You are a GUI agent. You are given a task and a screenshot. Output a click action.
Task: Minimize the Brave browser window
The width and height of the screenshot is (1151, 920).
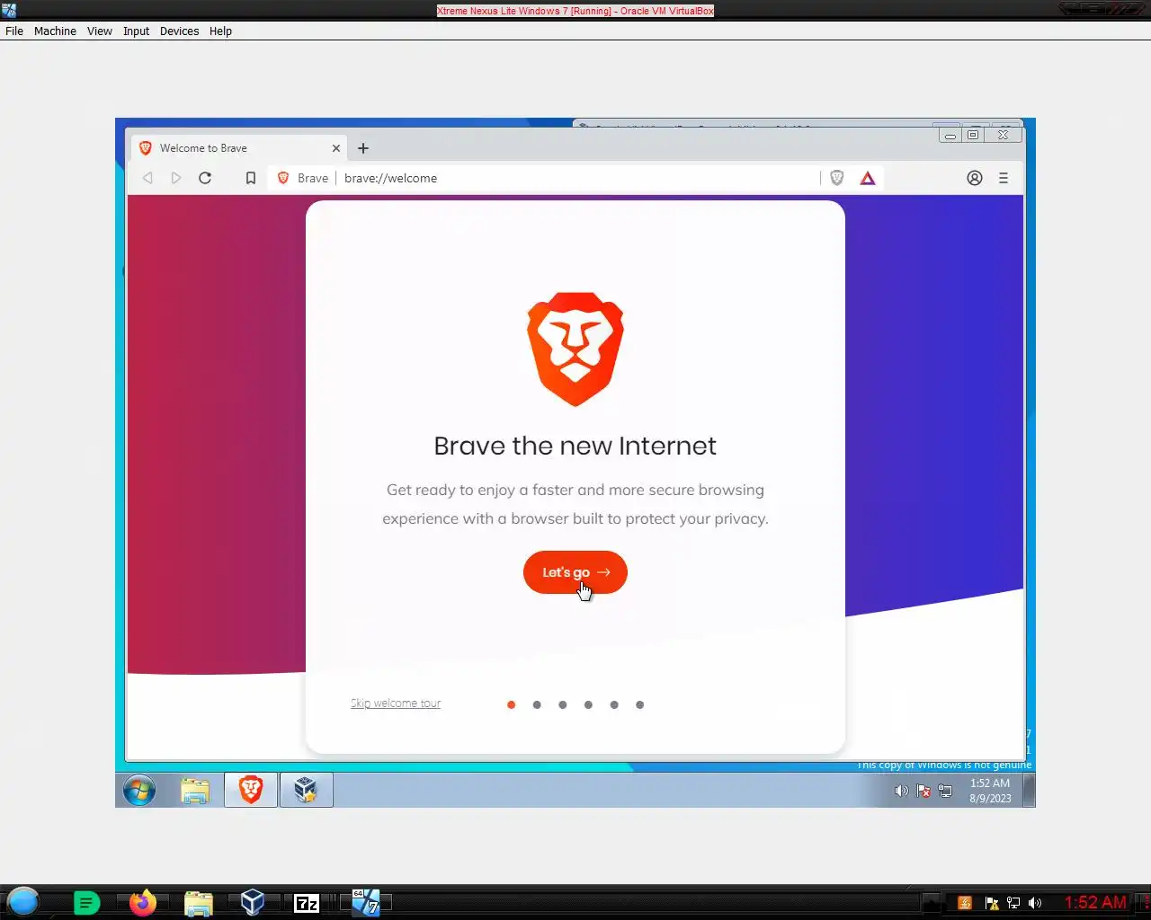[x=950, y=135]
